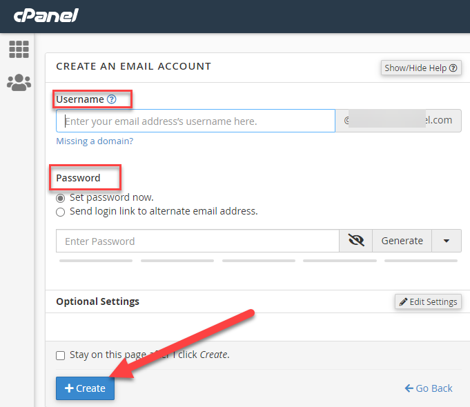The height and width of the screenshot is (407, 470).
Task: Select 'Set password now' radio button
Action: pyautogui.click(x=61, y=197)
